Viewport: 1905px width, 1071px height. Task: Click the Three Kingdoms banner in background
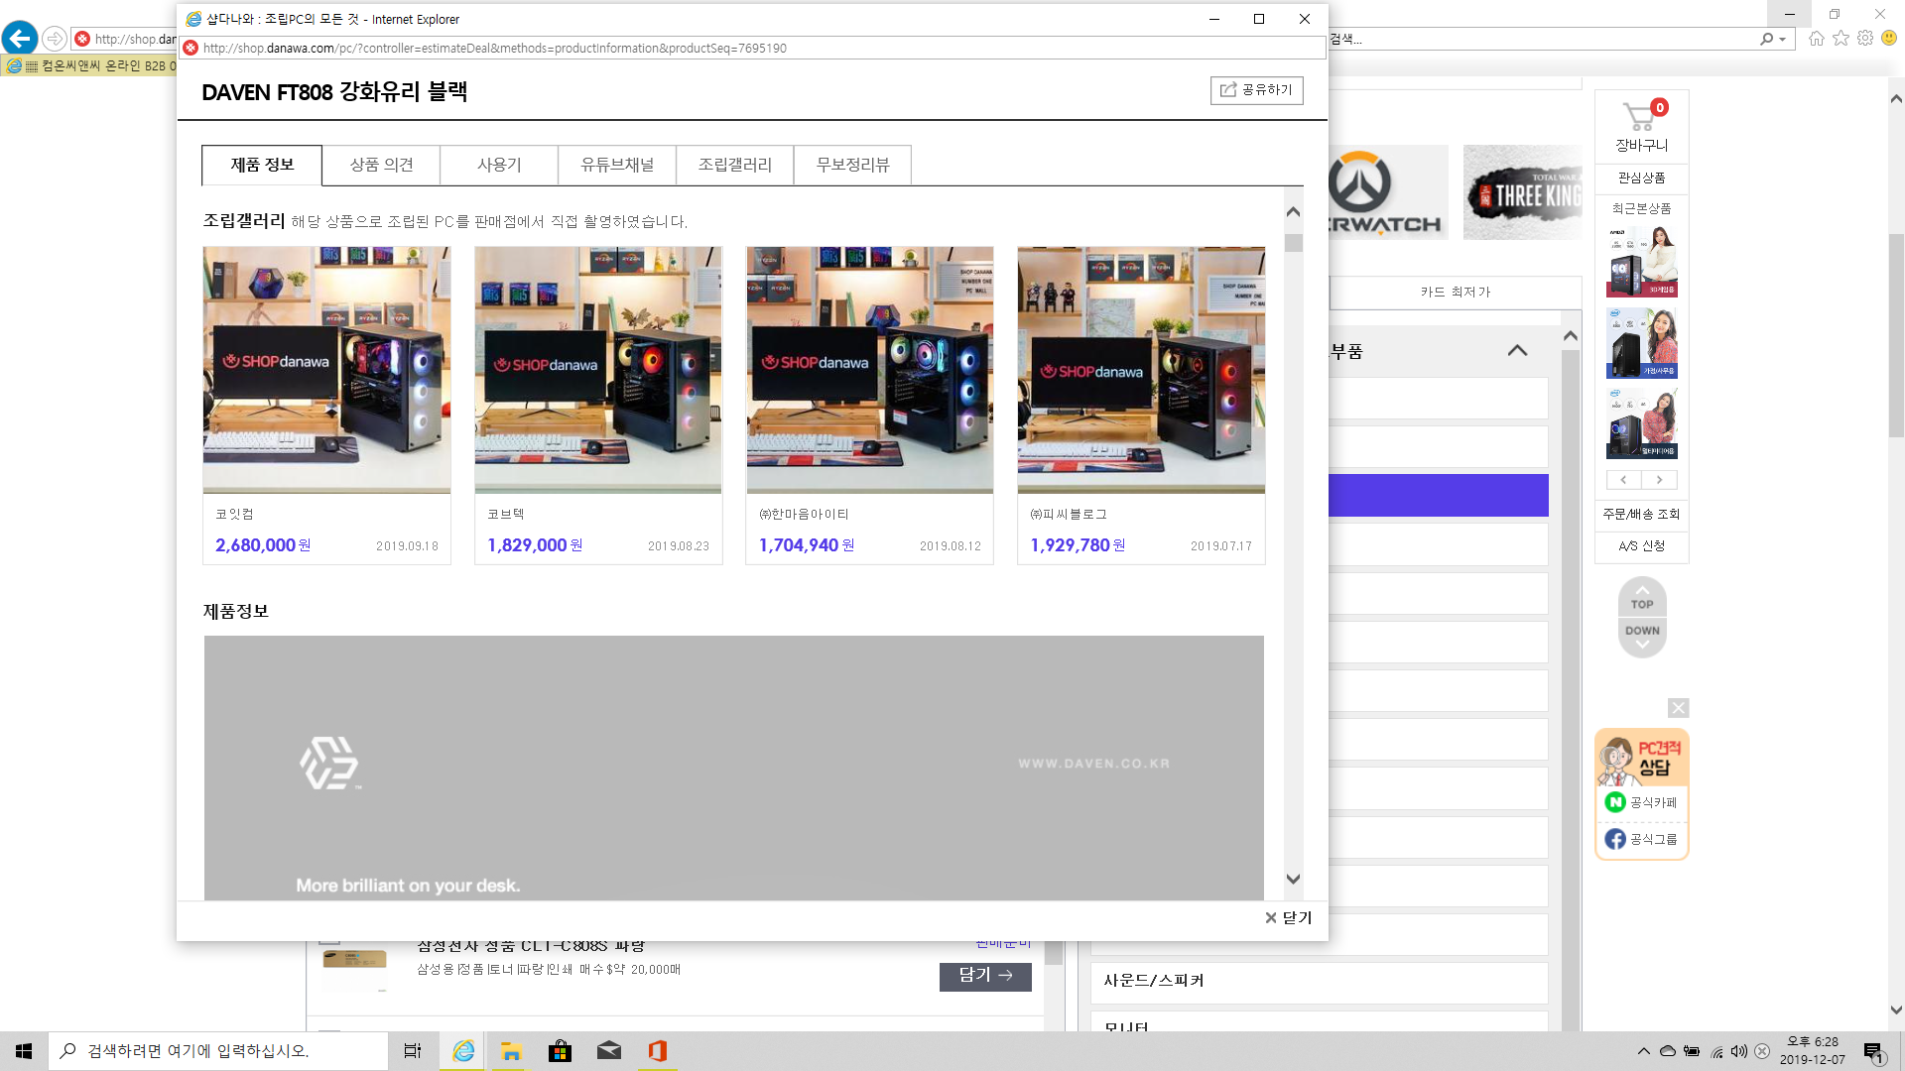coord(1522,192)
